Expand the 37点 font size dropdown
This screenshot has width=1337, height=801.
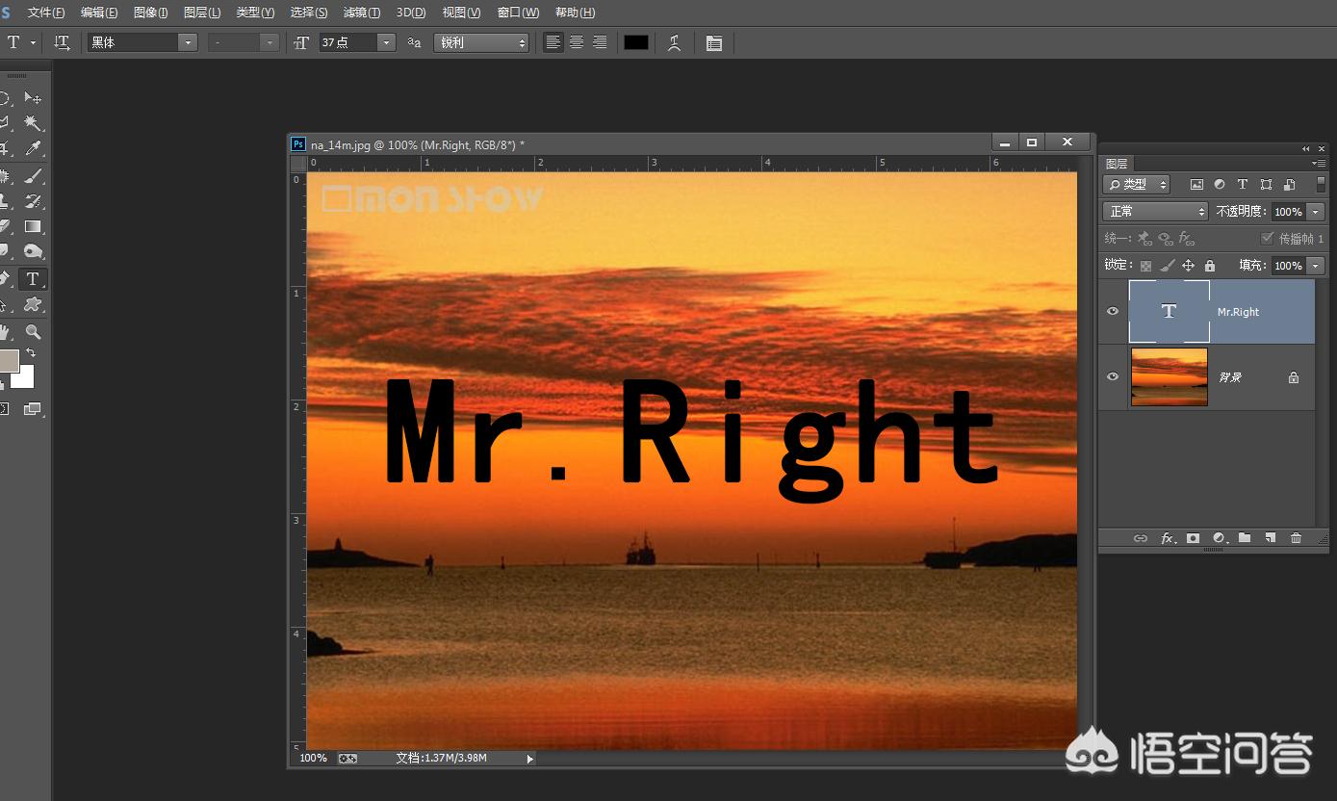click(386, 42)
